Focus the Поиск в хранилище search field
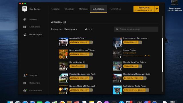183x103 pixels. tap(136, 29)
